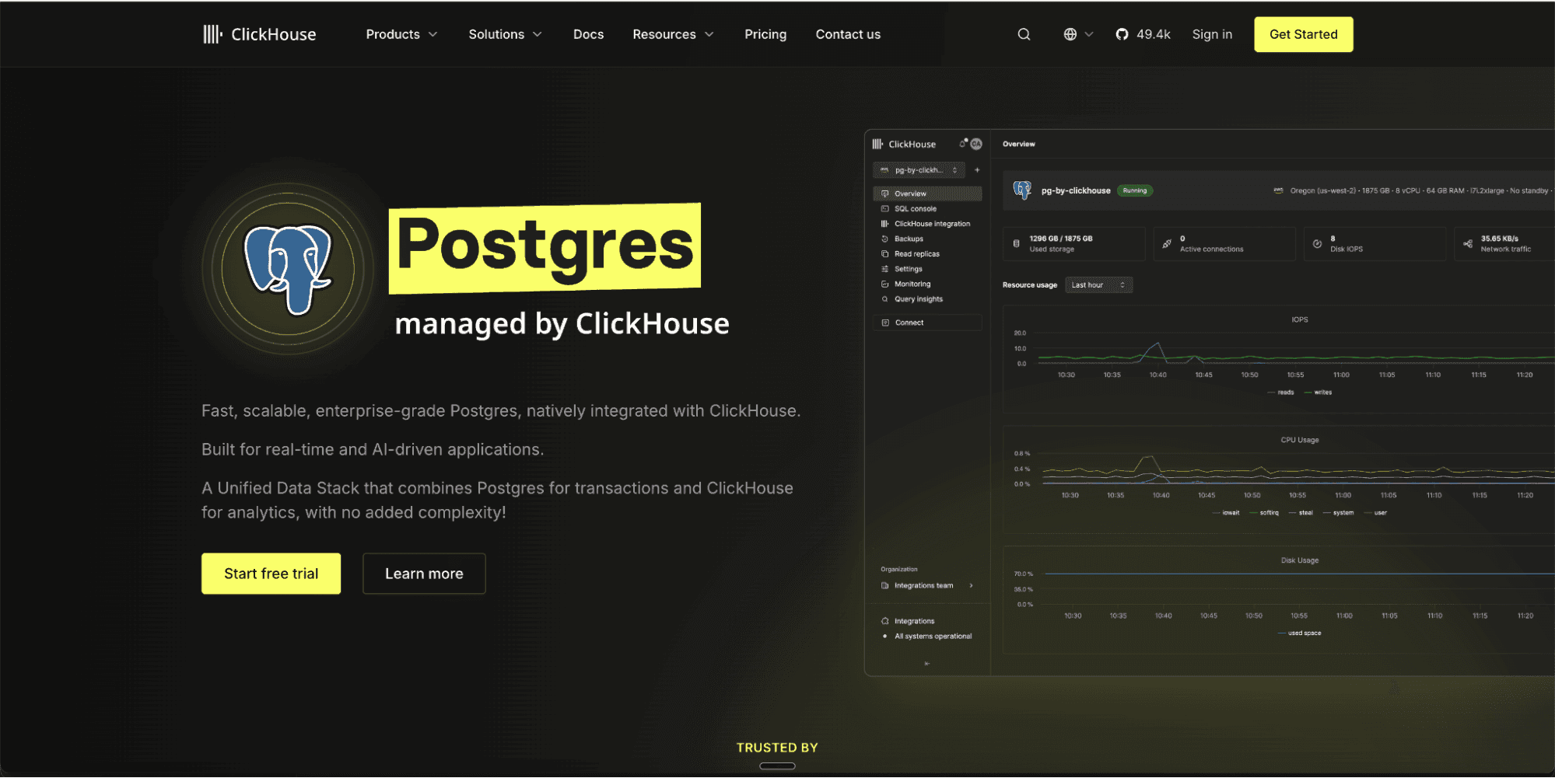Open the user avatar in the dashboard sidebar header
Screen dimensions: 1555x778
click(x=976, y=144)
